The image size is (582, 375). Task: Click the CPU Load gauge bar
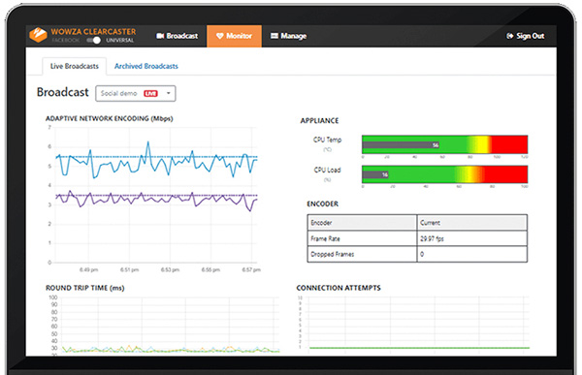click(x=444, y=174)
